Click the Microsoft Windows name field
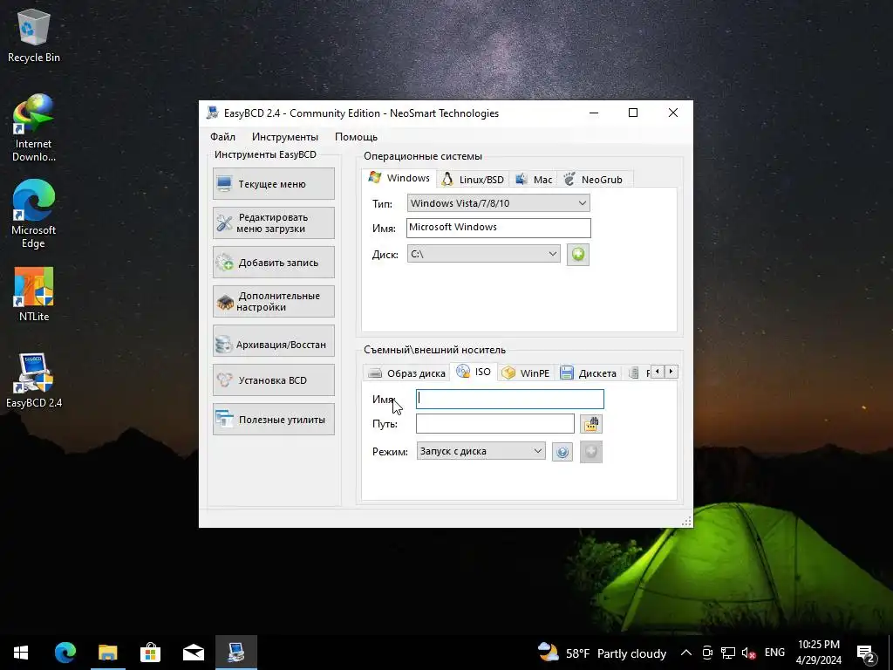 [x=498, y=228]
